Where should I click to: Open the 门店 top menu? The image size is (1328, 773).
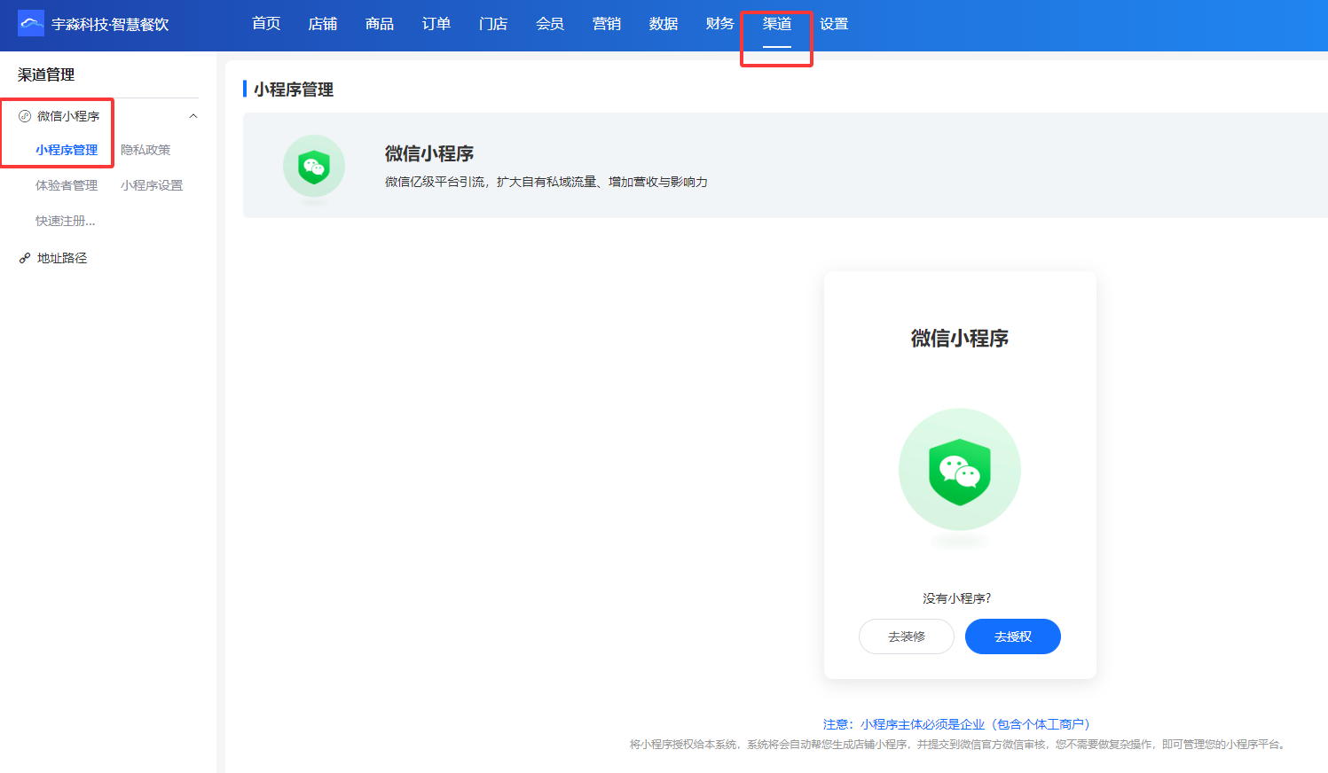[x=493, y=24]
